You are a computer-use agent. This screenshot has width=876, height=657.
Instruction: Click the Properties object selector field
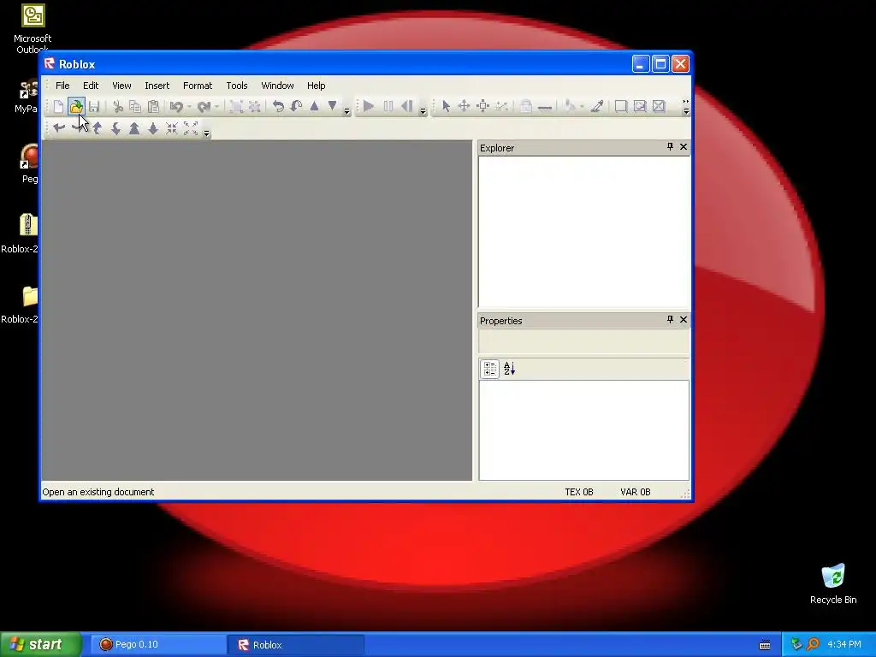click(583, 341)
